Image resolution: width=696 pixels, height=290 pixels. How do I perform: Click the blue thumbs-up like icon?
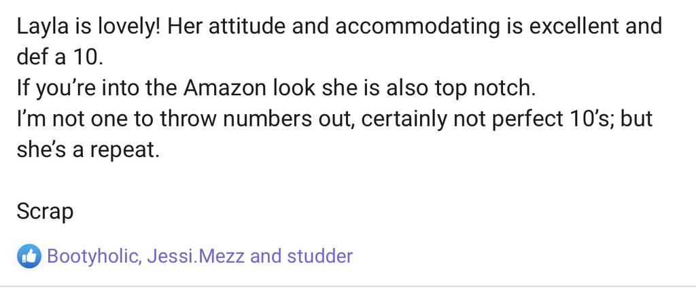click(x=29, y=256)
